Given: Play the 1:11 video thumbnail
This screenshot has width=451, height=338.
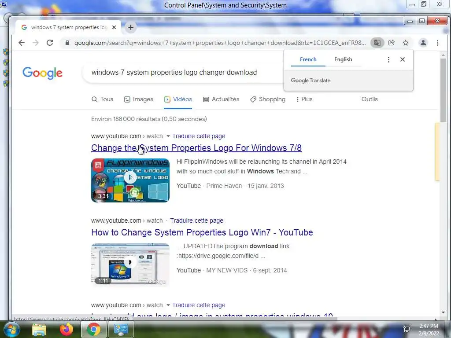Looking at the screenshot, I should pyautogui.click(x=130, y=265).
